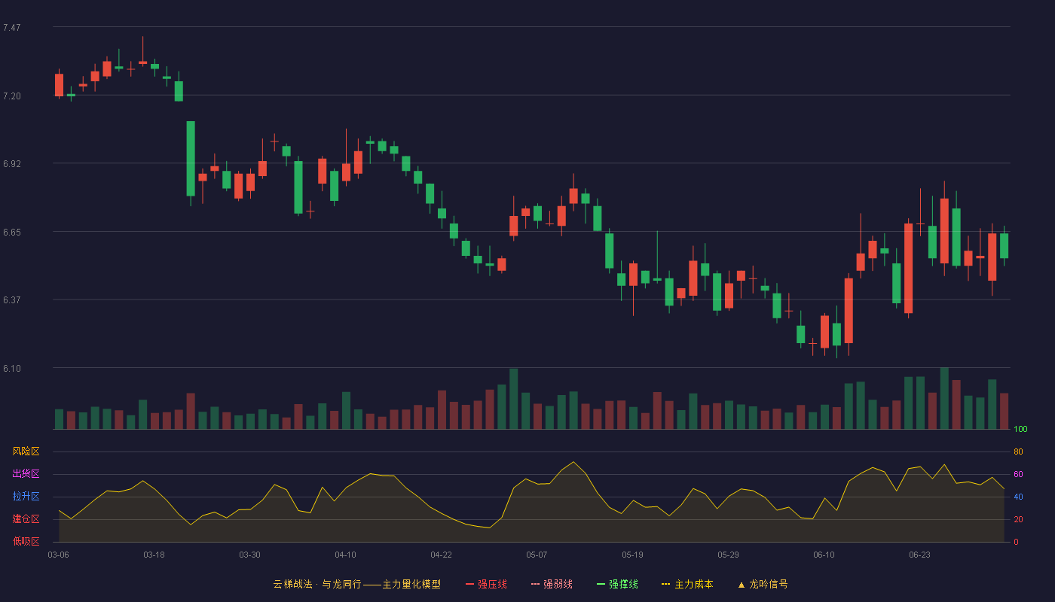This screenshot has height=602, width=1055.
Task: Toggle the 强压线 legend series
Action: (486, 584)
